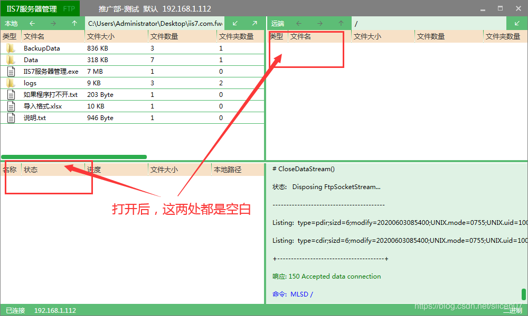The width and height of the screenshot is (528, 316).
Task: Click the # CloseDataStream() log line
Action: 304,169
